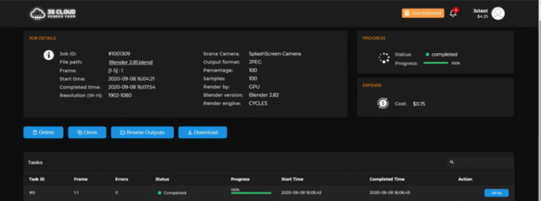Screen dimensions: 541x201
Task: Open the 3S Cloud Render Farm logo
Action: pyautogui.click(x=53, y=14)
